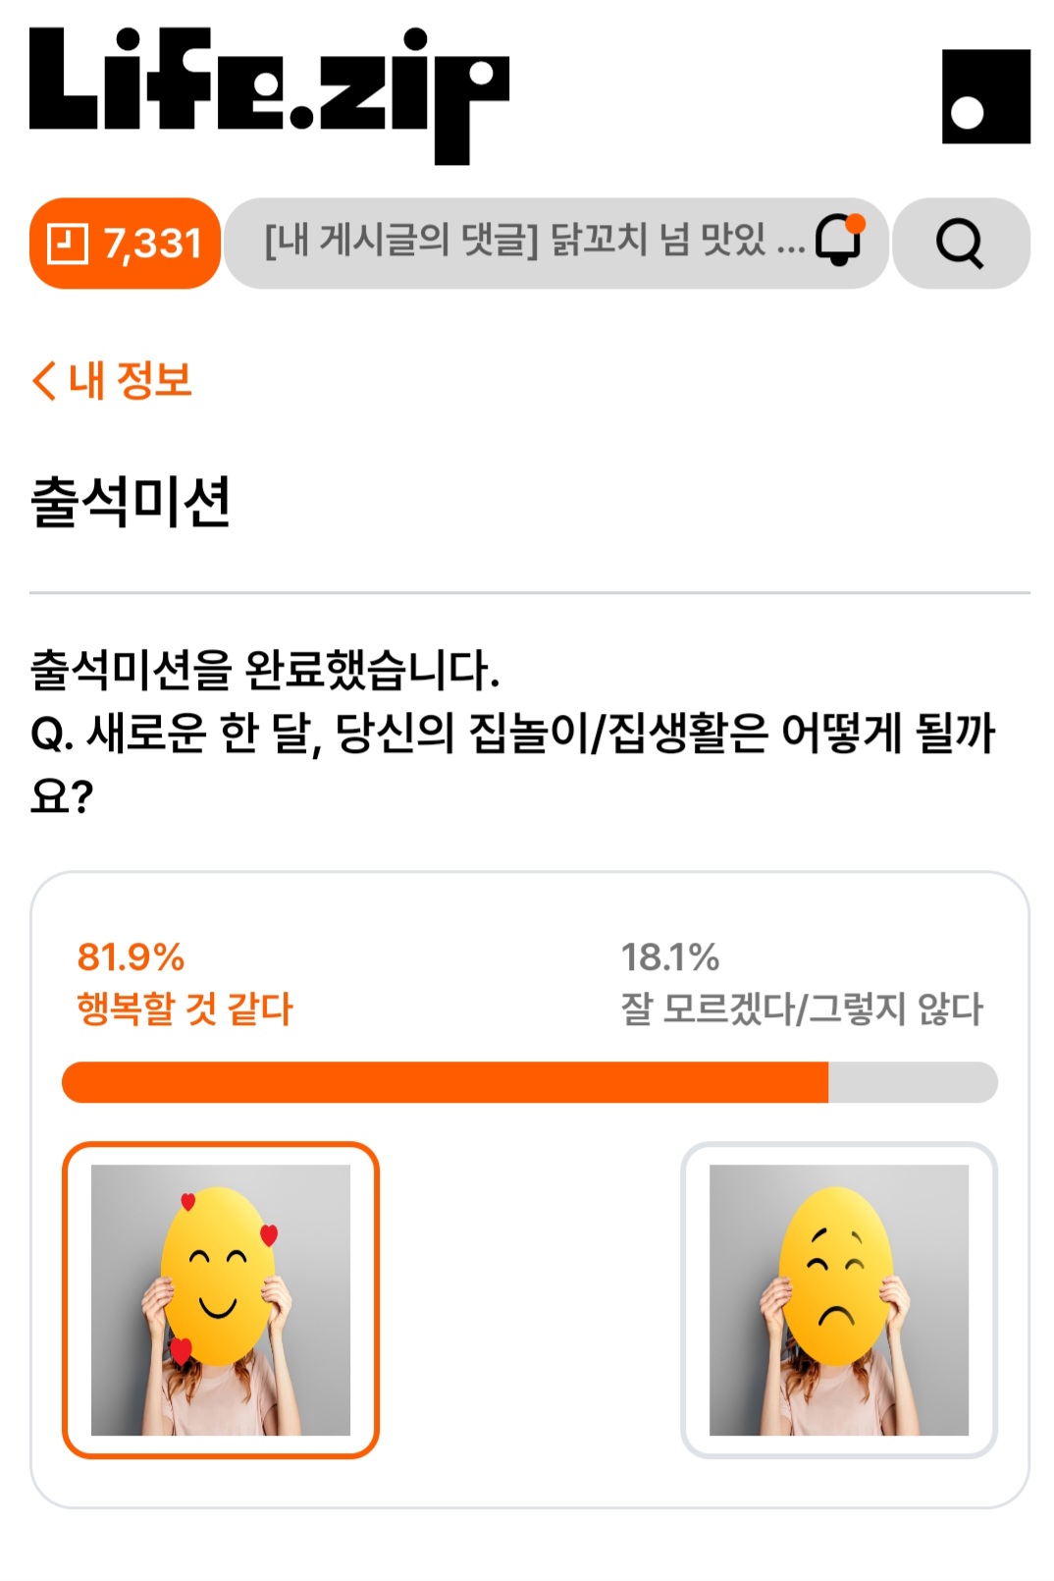The height and width of the screenshot is (1581, 1054).
Task: Tap the black square menu icon
Action: pos(985,96)
